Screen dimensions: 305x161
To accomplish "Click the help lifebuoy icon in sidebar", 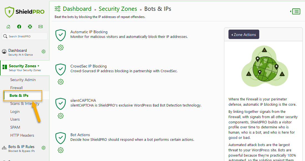I will (x=30, y=27).
